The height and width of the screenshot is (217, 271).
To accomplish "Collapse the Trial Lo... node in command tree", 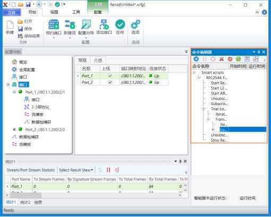I will pos(204,109).
